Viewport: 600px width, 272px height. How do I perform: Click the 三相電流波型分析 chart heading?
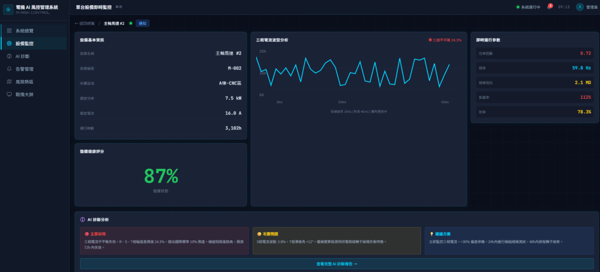[272, 40]
